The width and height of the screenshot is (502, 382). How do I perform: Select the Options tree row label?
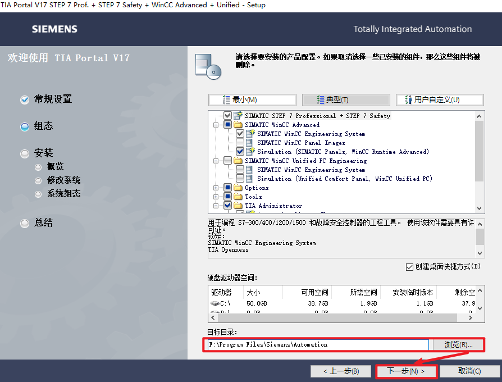[x=257, y=188]
